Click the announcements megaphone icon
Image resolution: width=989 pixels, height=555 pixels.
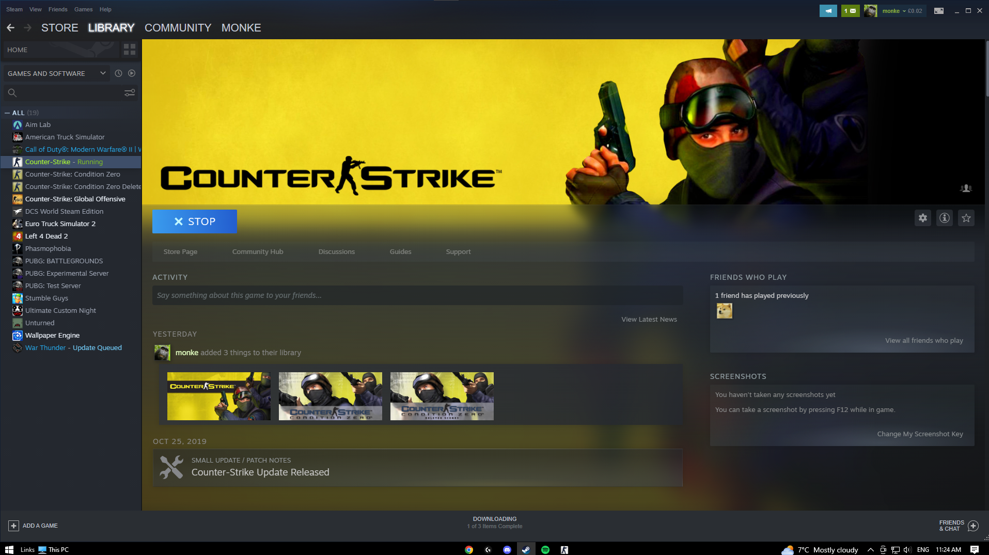coord(828,11)
